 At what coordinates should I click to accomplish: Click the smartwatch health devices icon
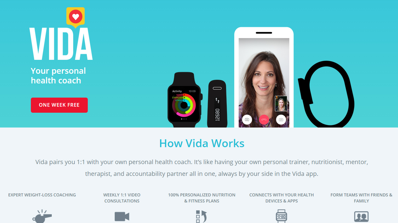(281, 216)
